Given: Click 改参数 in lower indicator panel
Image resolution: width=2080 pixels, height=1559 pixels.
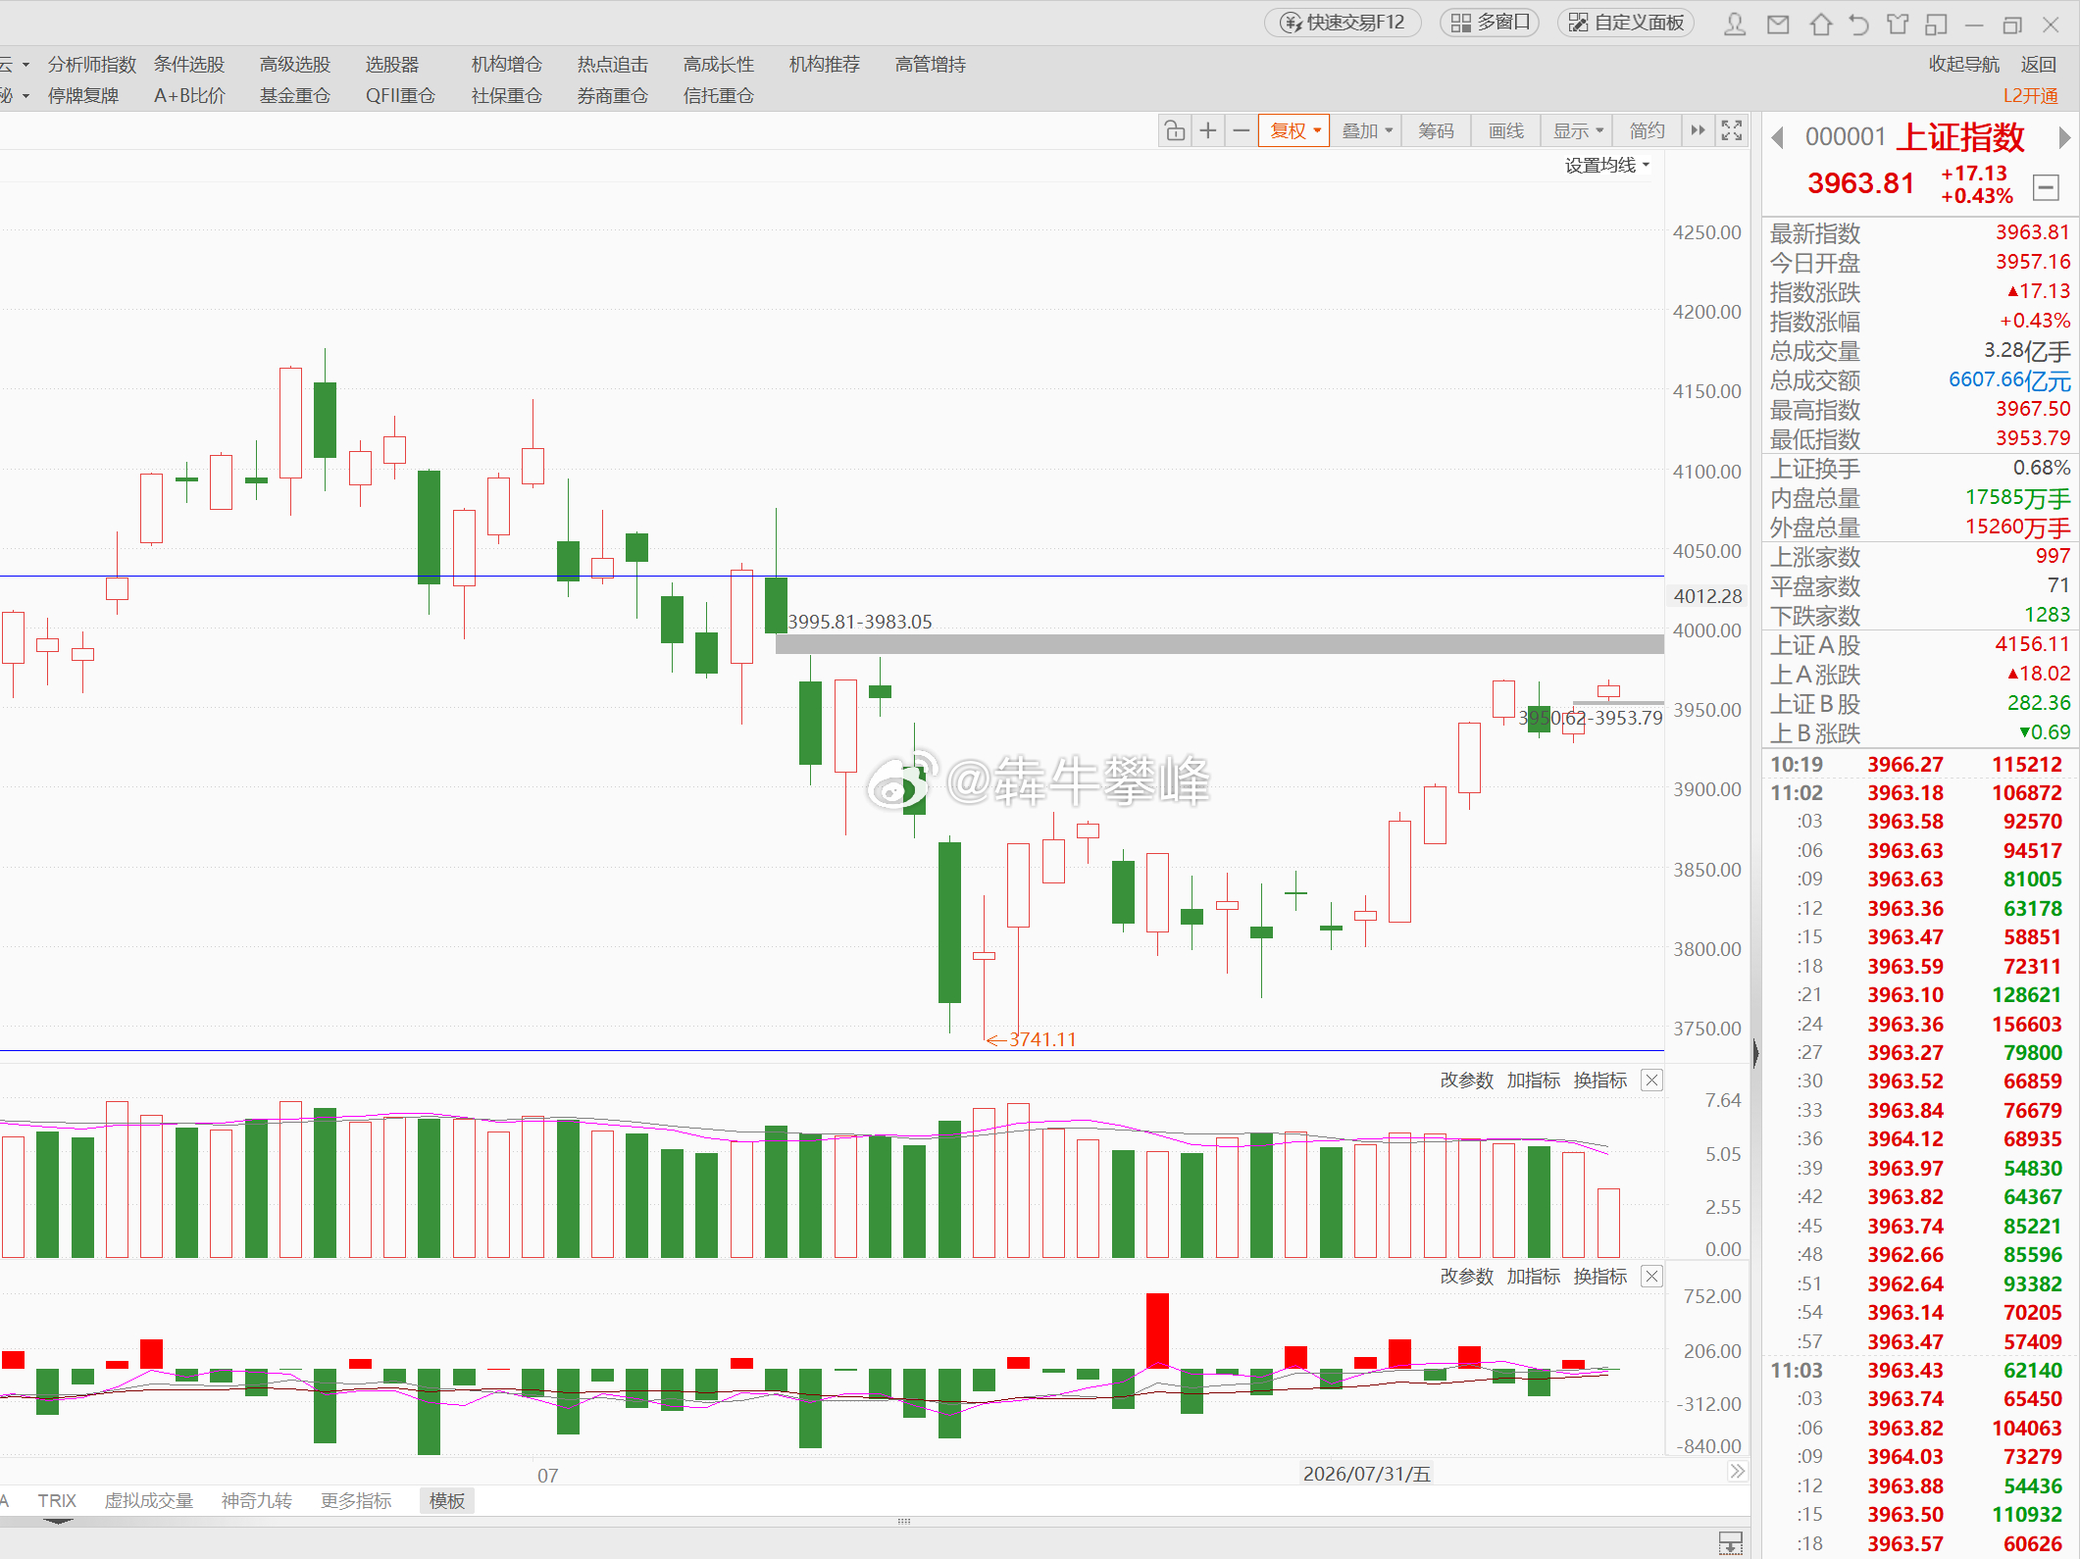Looking at the screenshot, I should click(x=1467, y=1277).
